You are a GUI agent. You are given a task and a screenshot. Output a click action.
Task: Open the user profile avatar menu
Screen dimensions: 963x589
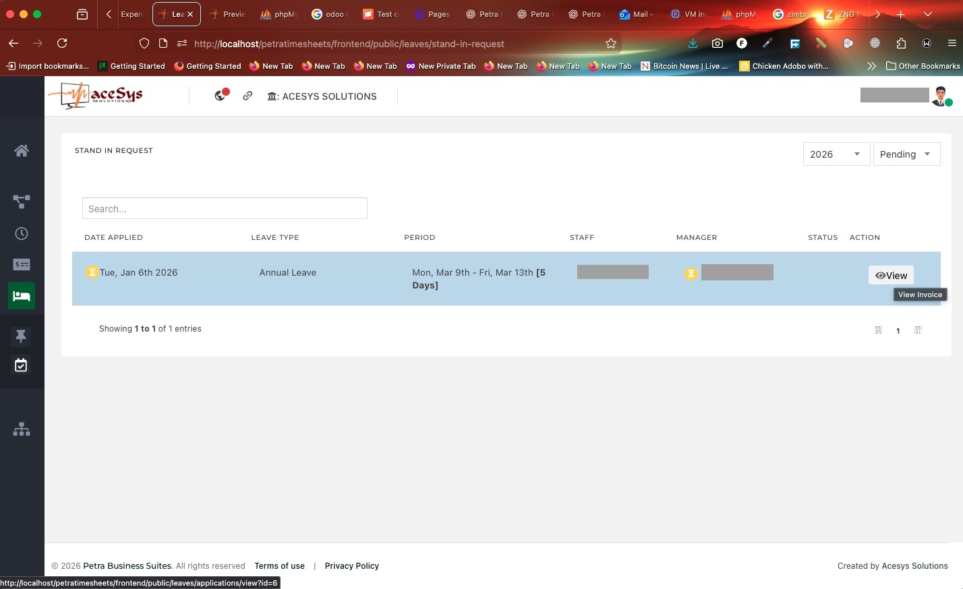(x=941, y=96)
